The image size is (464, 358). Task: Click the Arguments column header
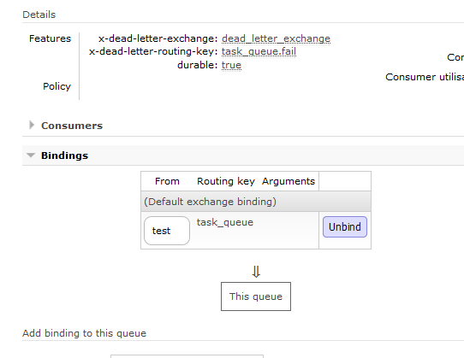pyautogui.click(x=289, y=181)
